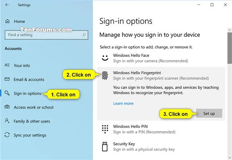This screenshot has height=160, width=232.
Task: Expand the Windows Hello Face option
Action: (161, 58)
